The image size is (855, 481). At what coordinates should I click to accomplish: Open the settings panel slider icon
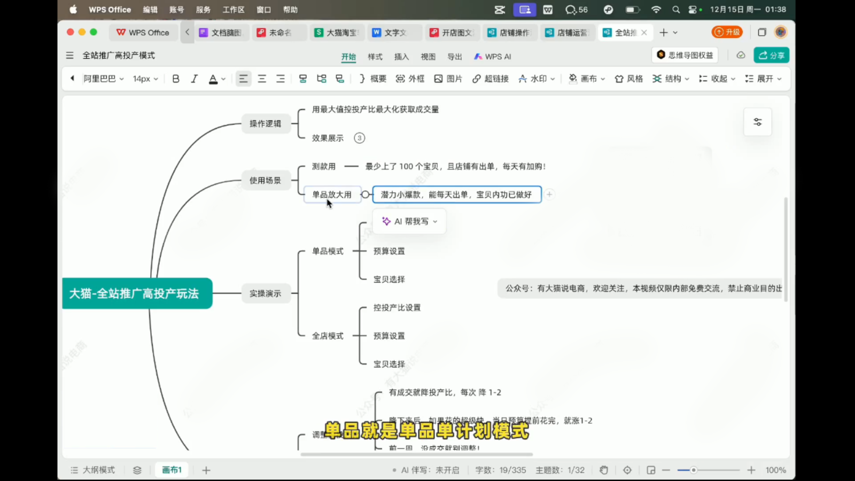coord(757,122)
